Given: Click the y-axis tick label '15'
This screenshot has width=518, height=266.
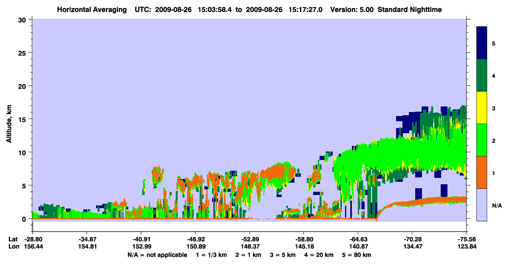Looking at the screenshot, I should 23,119.
